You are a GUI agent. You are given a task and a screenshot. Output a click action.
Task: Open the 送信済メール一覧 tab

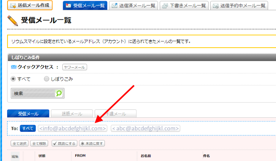click(x=133, y=6)
